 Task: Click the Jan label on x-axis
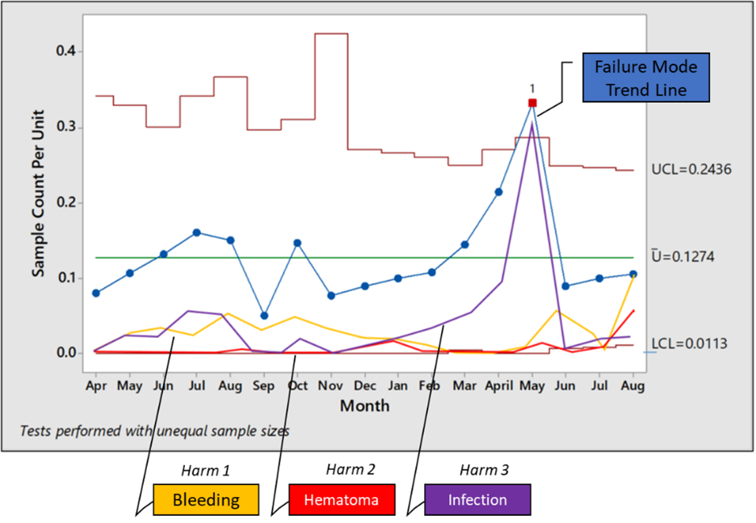click(397, 386)
